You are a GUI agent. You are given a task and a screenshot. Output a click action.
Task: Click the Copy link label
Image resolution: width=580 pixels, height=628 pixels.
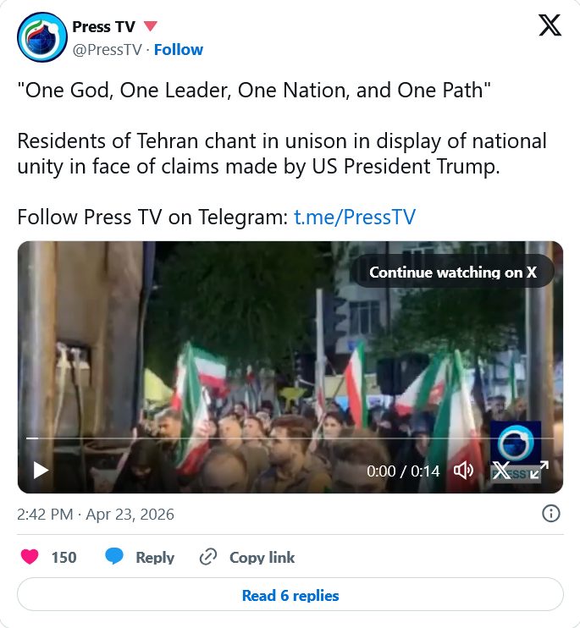click(262, 557)
